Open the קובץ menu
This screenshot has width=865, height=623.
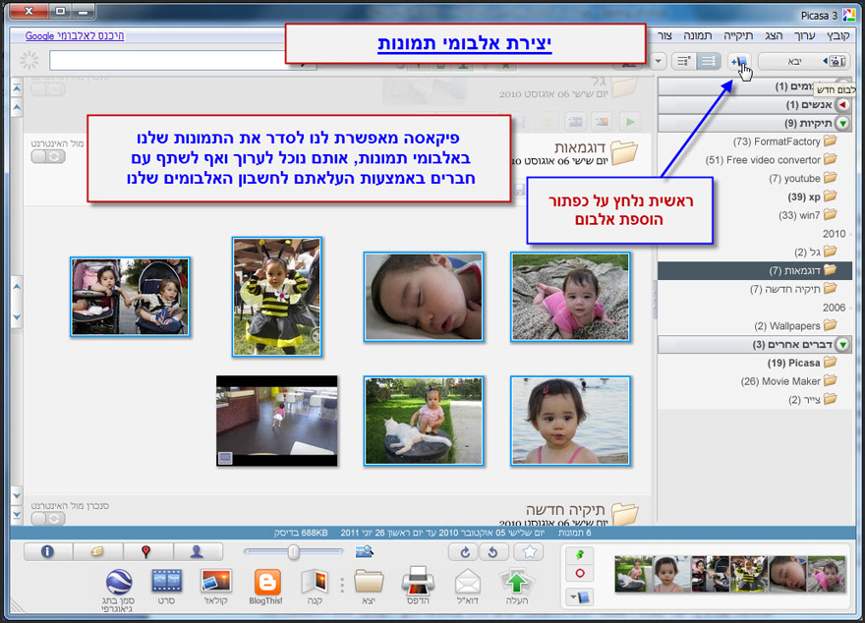(837, 35)
